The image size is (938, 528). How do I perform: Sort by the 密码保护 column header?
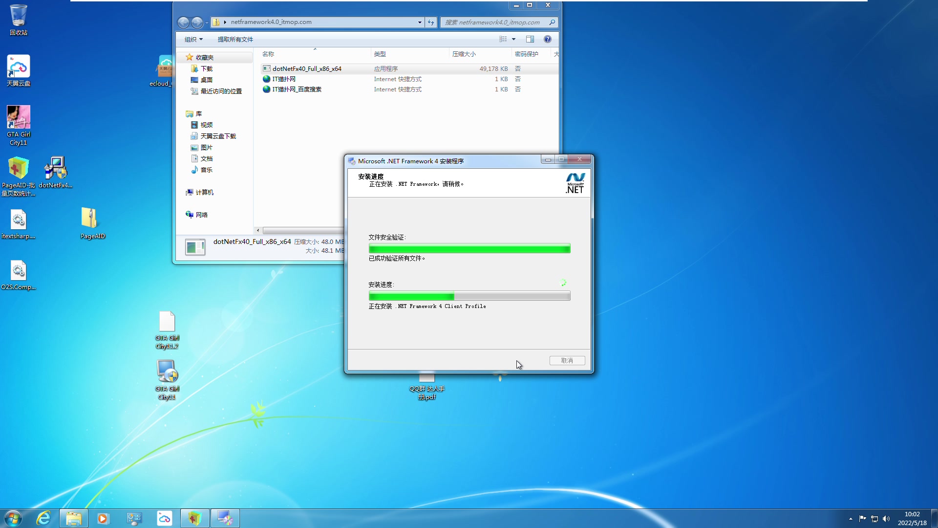pos(531,54)
